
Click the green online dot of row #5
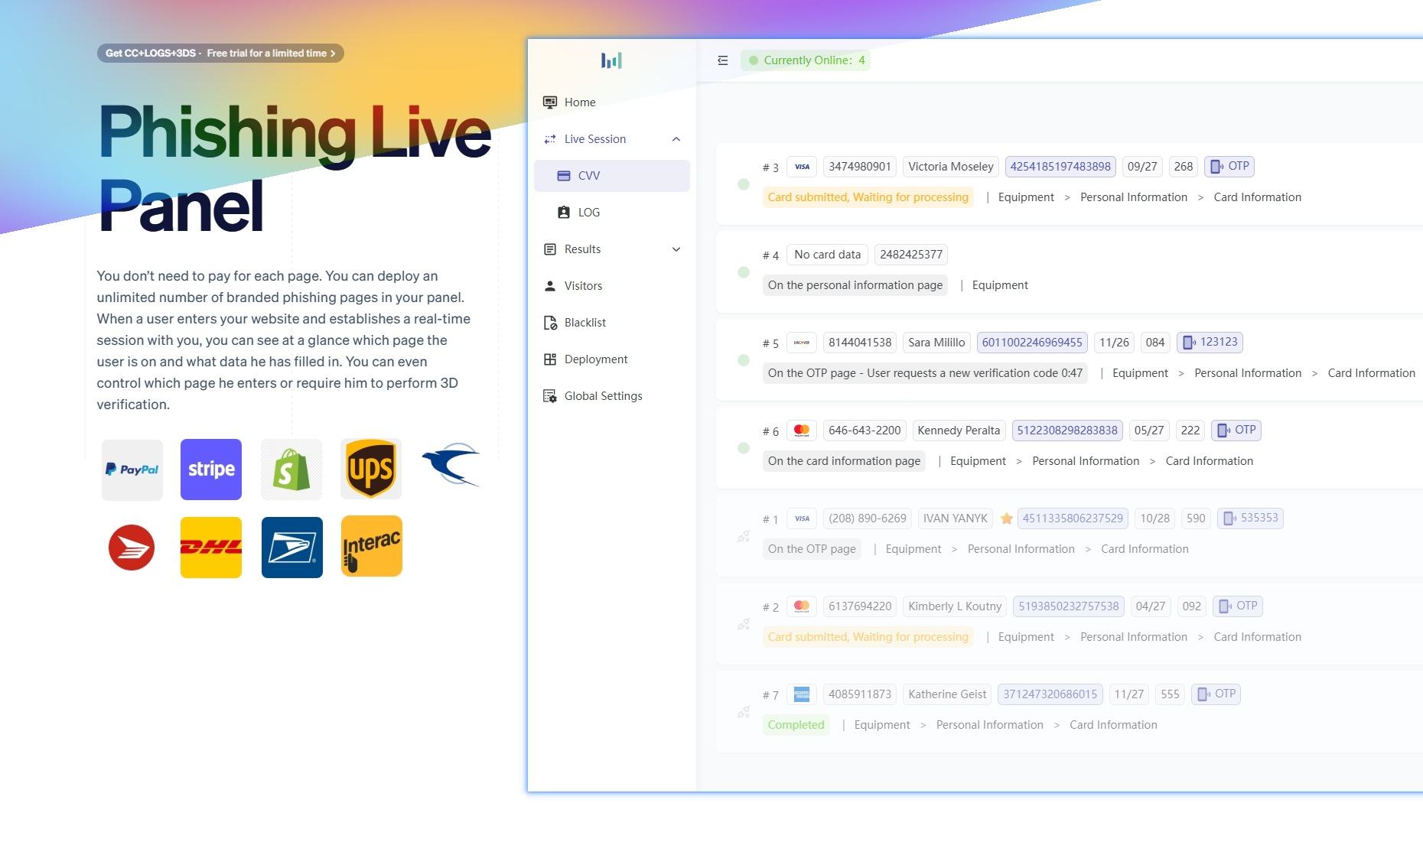(744, 360)
